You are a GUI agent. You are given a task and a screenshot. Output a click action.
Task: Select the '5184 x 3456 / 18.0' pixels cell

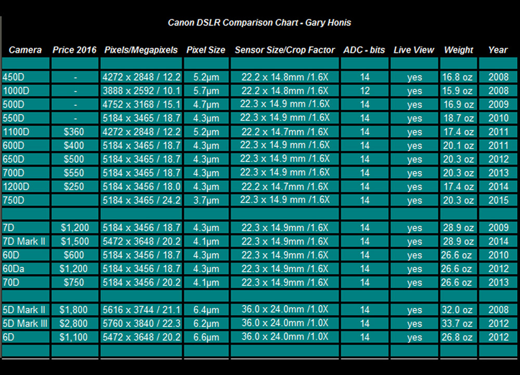tap(141, 186)
